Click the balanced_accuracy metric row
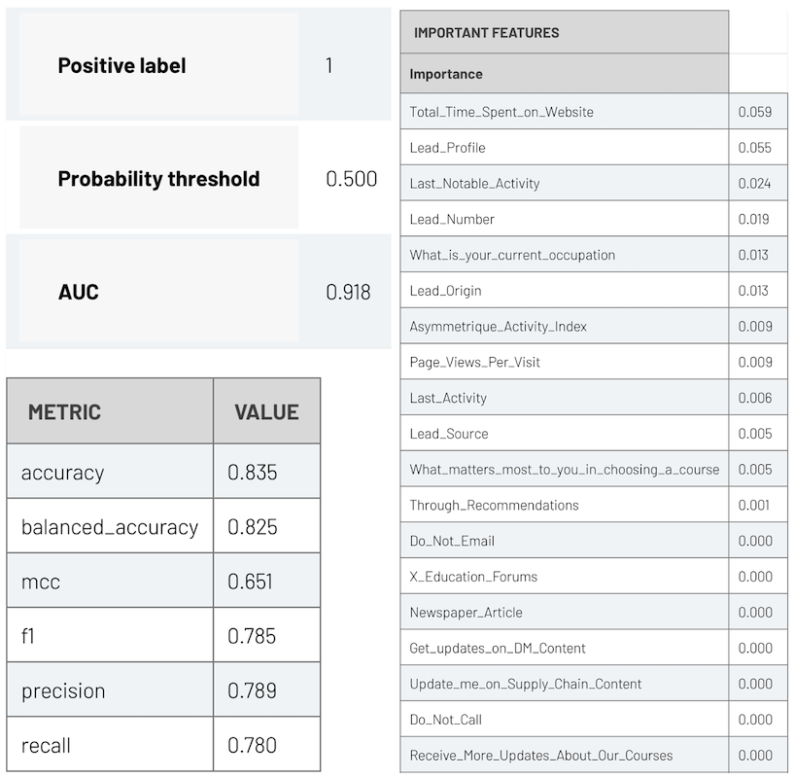 pyautogui.click(x=163, y=526)
